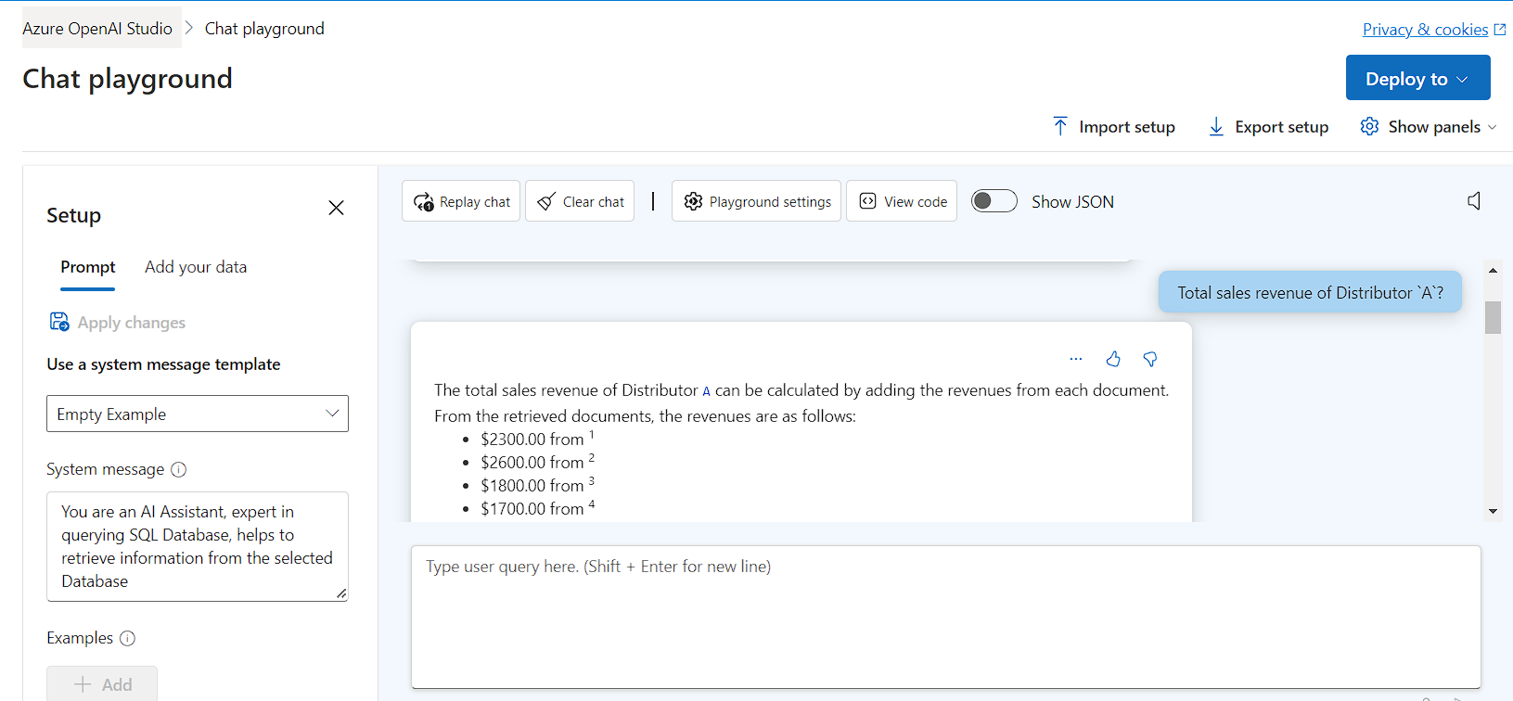Click the chat scrollbar down arrow
Viewport: 1513px width, 701px height.
[x=1493, y=511]
